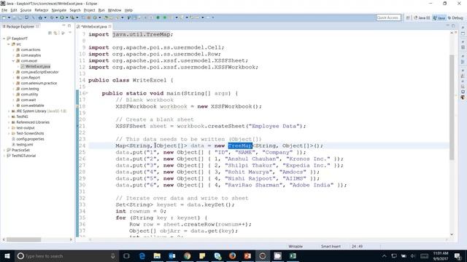
Task: Select the com.Report package
Action: 31,78
